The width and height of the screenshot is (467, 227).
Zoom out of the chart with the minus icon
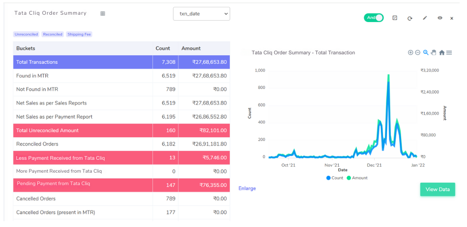(418, 52)
